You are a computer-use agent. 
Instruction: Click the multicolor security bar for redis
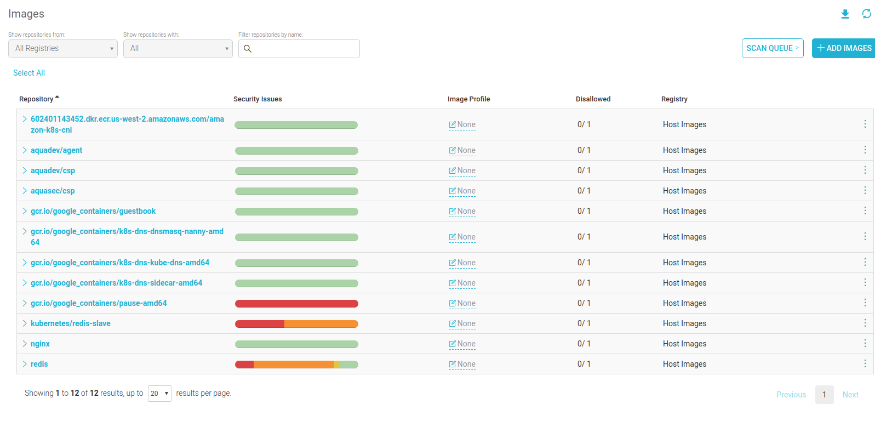tap(296, 365)
